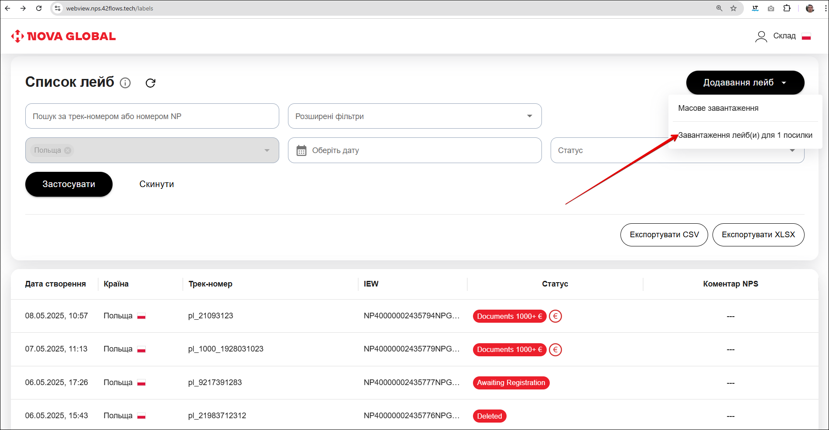Screen dimensions: 829x430
Task: Bookmark page with browser star icon
Action: coord(733,8)
